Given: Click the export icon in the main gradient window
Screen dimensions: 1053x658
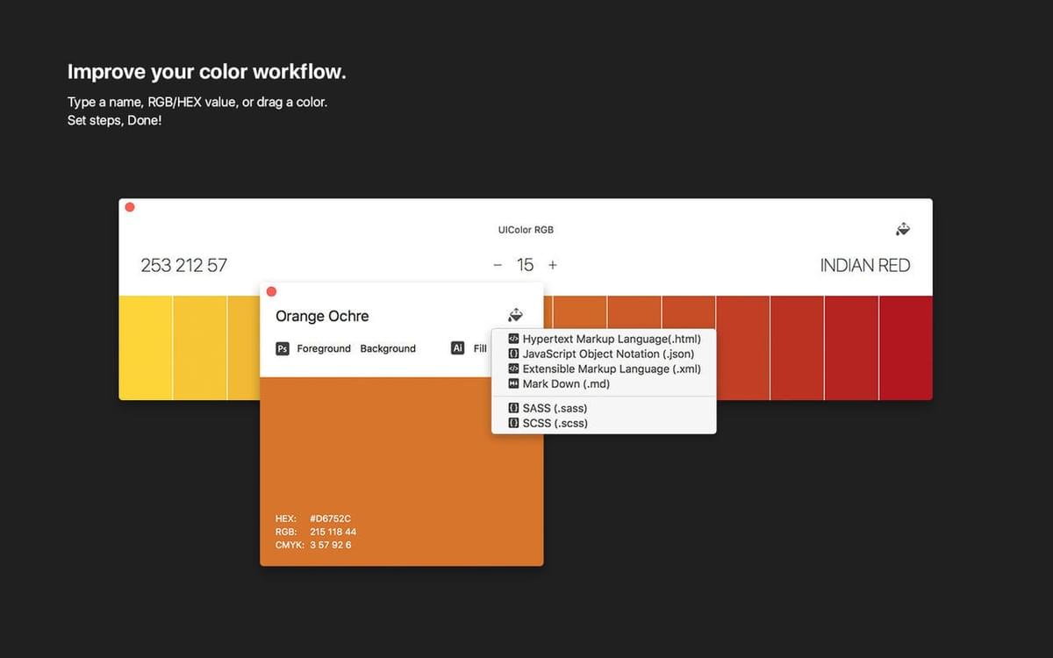Looking at the screenshot, I should 903,229.
